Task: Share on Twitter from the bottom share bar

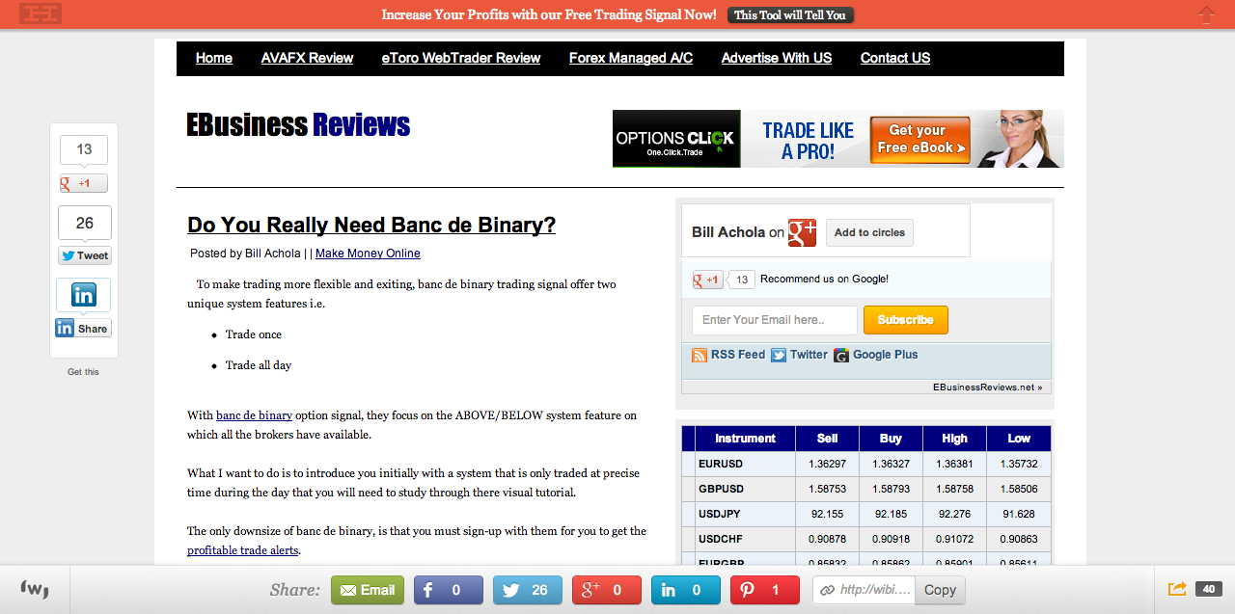Action: pyautogui.click(x=527, y=590)
